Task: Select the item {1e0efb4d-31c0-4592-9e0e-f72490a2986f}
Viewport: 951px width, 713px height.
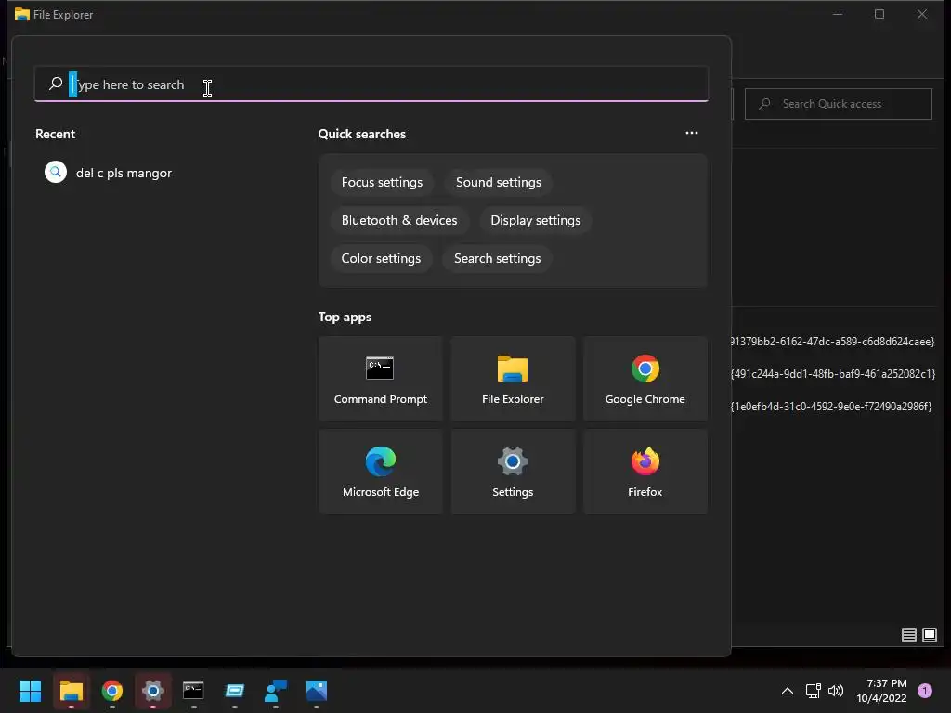Action: 831,407
